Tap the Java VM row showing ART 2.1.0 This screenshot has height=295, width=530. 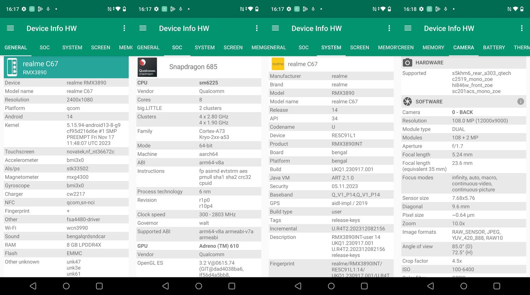(x=331, y=178)
